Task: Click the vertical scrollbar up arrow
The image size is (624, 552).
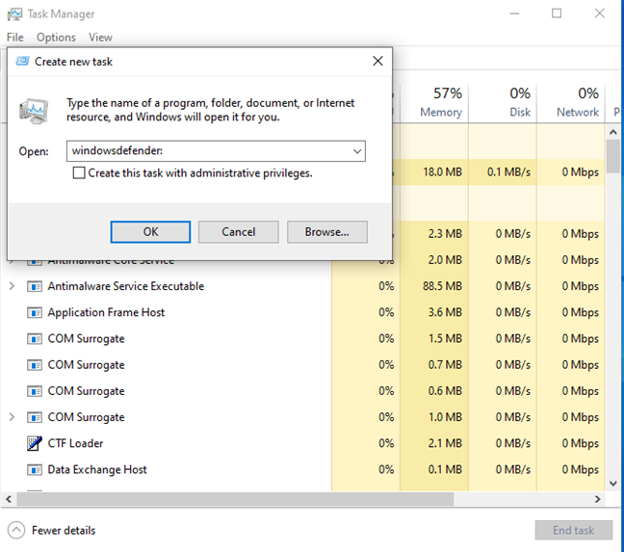Action: point(613,132)
